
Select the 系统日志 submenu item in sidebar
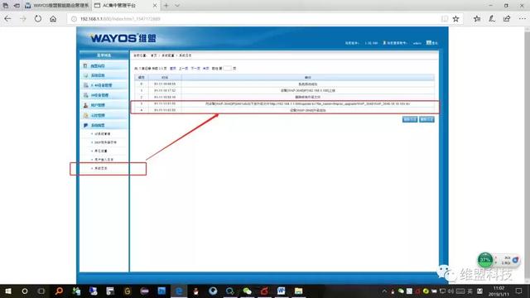click(x=101, y=168)
